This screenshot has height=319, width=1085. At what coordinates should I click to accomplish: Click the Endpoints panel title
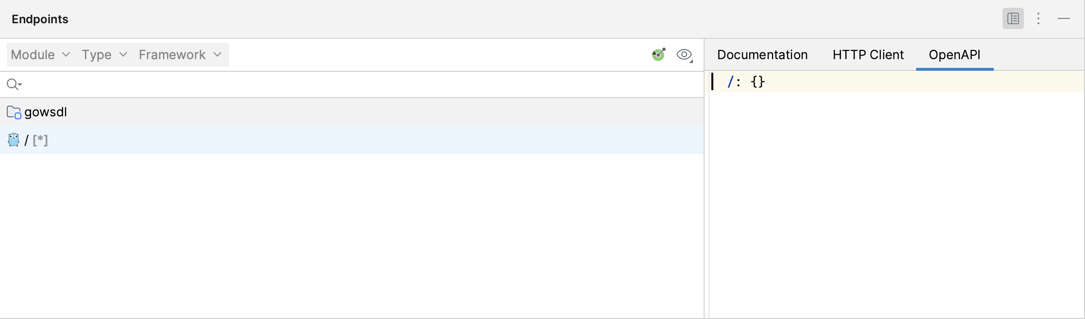pos(40,19)
